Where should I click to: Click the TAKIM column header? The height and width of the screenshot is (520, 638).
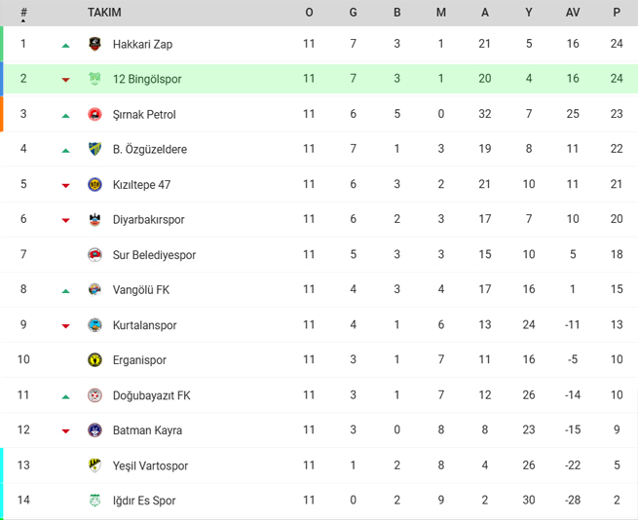coord(104,13)
